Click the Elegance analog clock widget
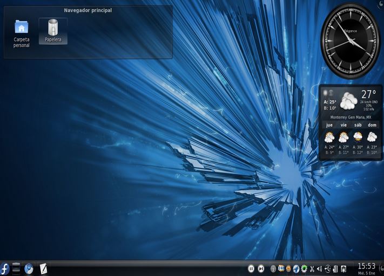The height and width of the screenshot is (276, 384). pyautogui.click(x=350, y=41)
